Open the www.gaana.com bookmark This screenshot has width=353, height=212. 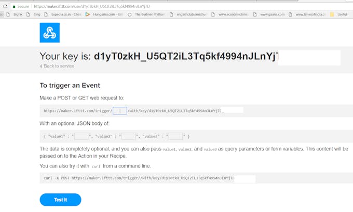(273, 15)
